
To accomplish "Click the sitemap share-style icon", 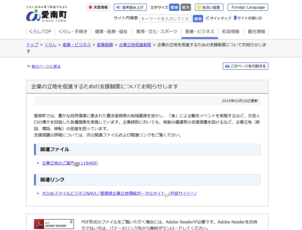I will coord(207,18).
